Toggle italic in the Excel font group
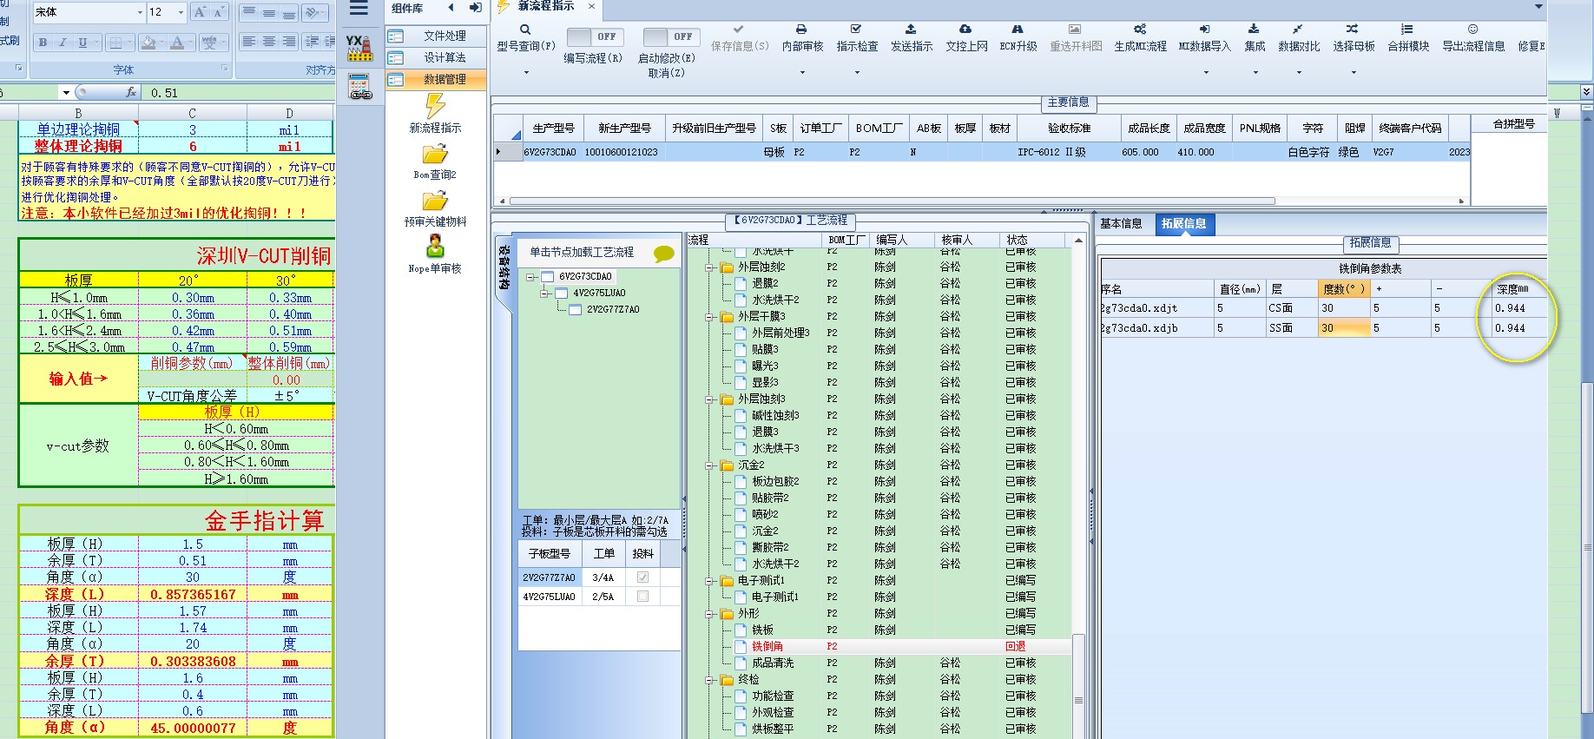Viewport: 1594px width, 739px height. coord(63,42)
